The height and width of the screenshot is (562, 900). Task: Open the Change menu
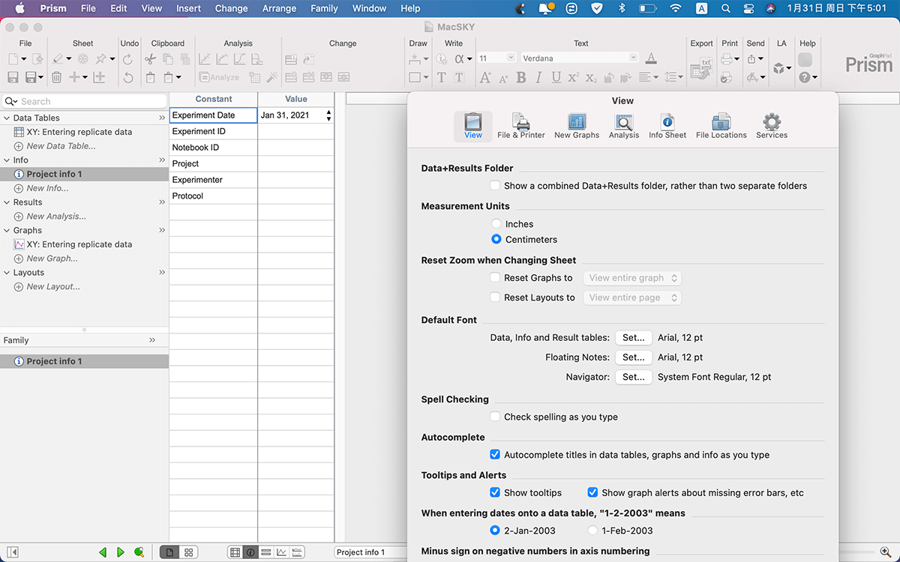point(231,8)
